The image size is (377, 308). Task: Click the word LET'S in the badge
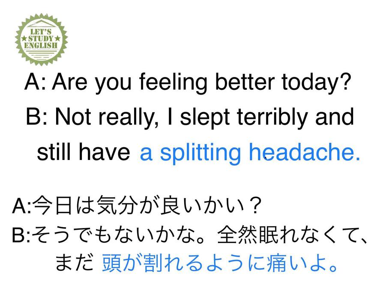(41, 32)
